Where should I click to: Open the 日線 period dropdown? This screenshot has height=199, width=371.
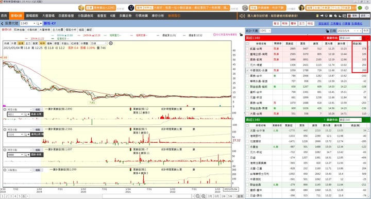point(105,43)
